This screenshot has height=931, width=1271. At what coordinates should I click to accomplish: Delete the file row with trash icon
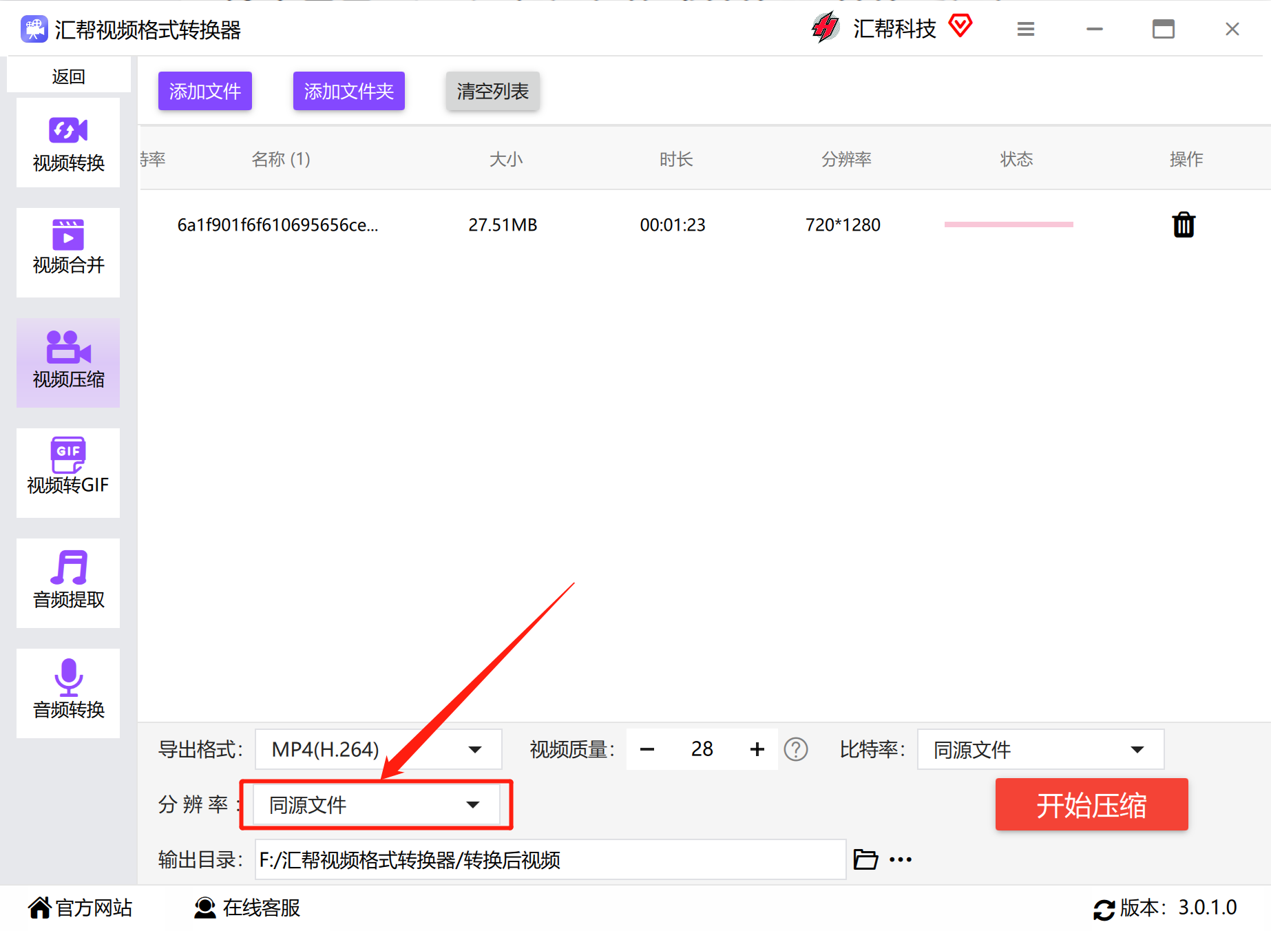coord(1184,224)
